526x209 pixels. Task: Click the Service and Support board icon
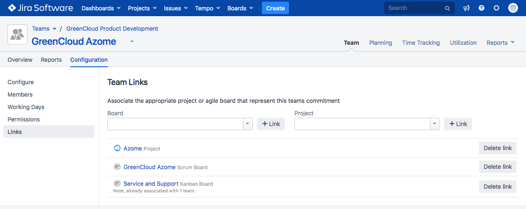117,183
